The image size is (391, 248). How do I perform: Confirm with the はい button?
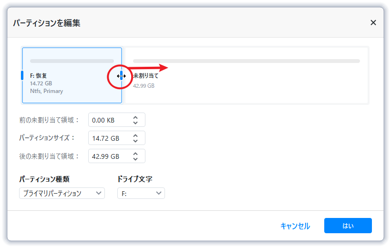coord(348,226)
